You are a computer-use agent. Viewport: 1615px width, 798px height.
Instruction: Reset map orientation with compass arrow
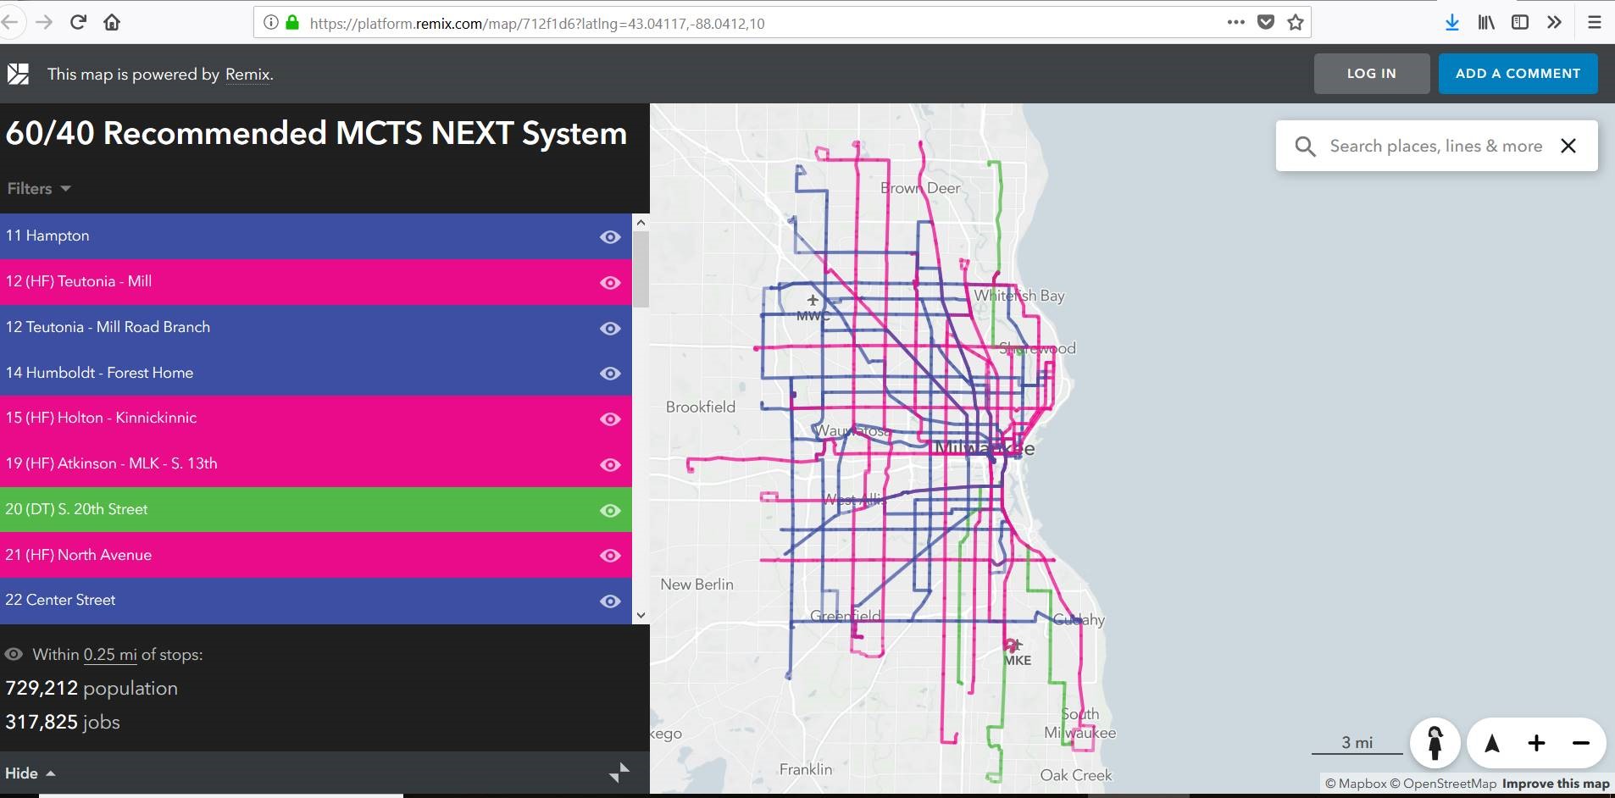click(x=1492, y=744)
